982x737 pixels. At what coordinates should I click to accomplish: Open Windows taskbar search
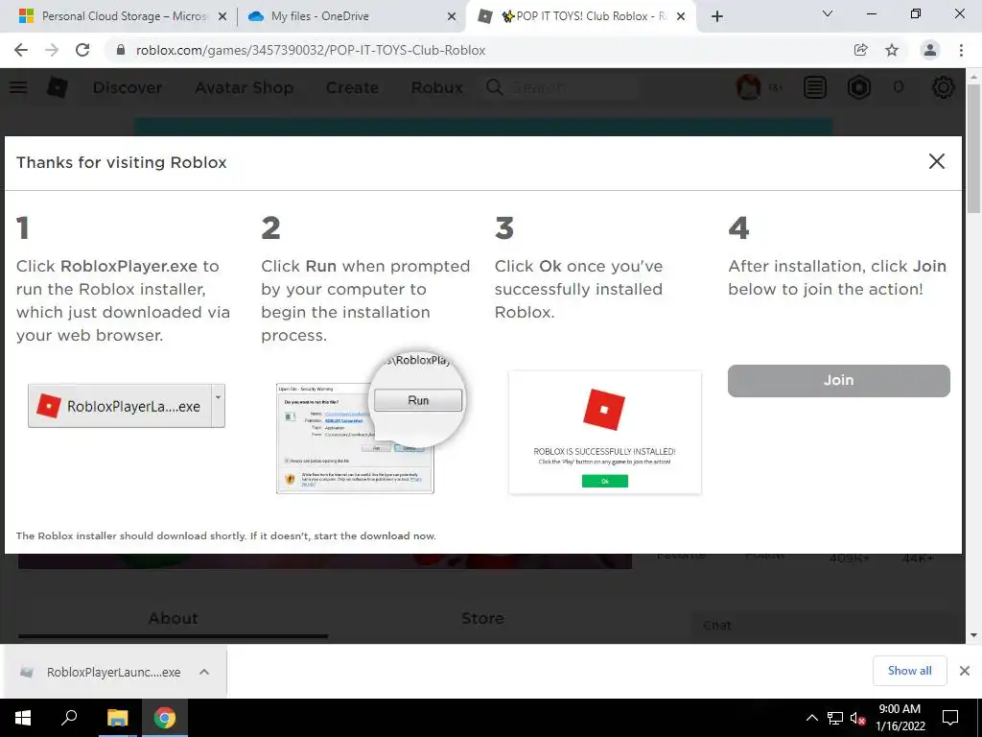69,718
